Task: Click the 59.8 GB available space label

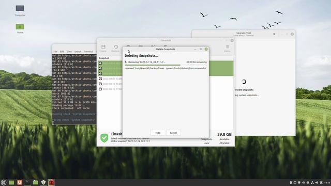Action: [x=224, y=134]
